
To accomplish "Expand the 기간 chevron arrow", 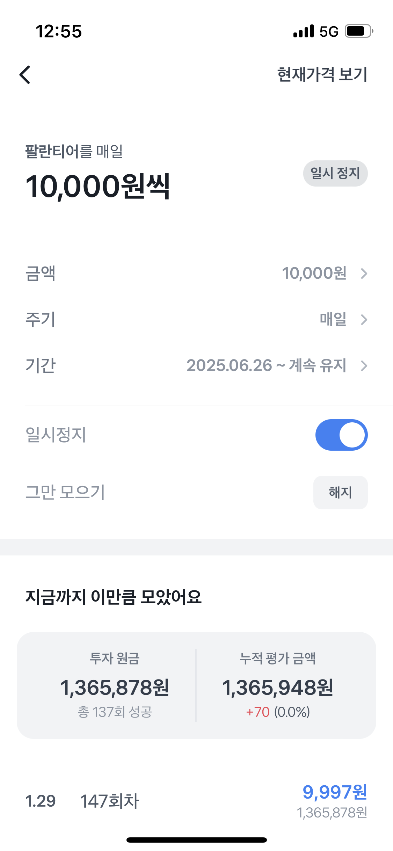I will pos(364,366).
